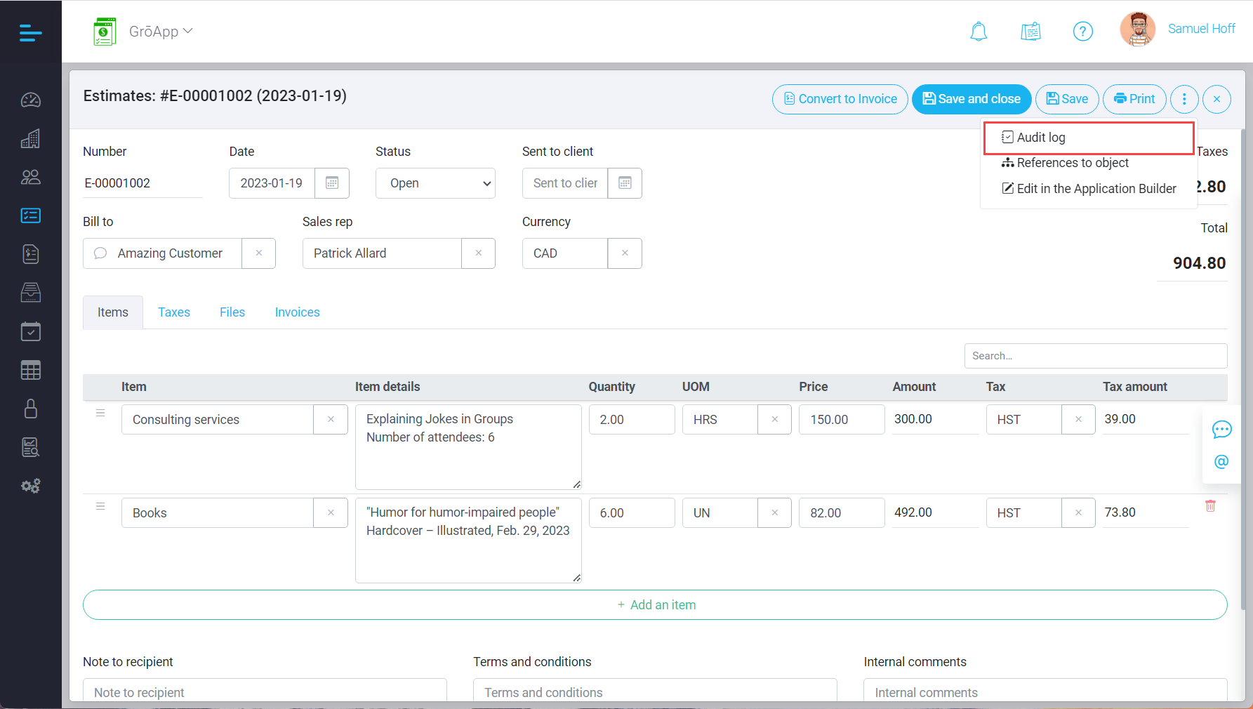Click Convert to Invoice button
1253x709 pixels.
840,99
